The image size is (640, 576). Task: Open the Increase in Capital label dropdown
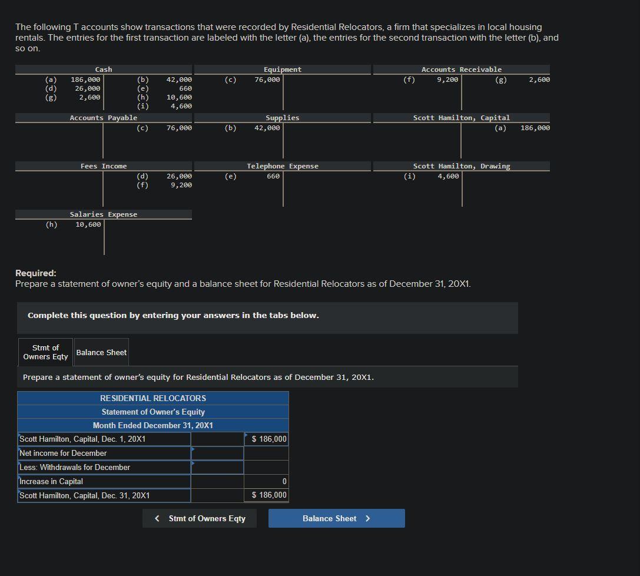pos(104,481)
